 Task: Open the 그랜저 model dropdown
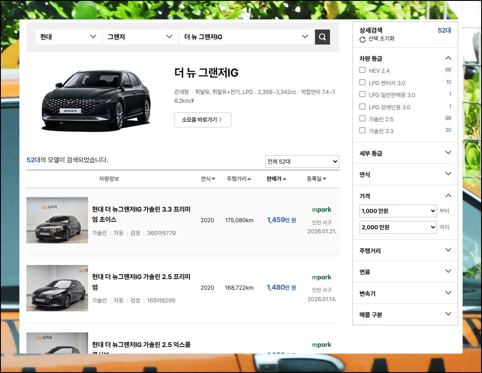pos(140,37)
